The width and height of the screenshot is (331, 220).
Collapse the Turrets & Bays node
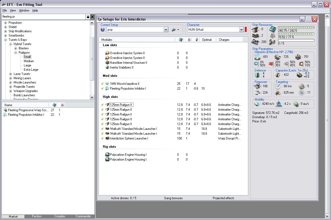[x=5, y=40]
